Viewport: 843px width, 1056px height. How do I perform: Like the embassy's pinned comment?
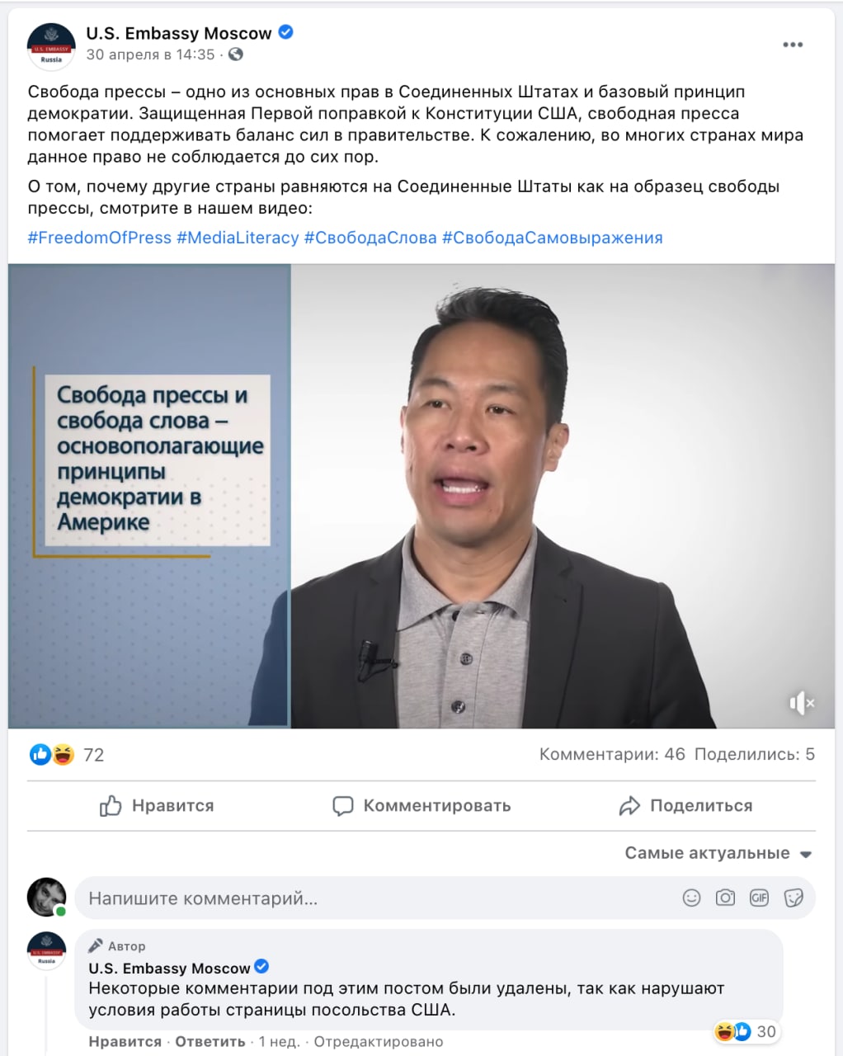(125, 1041)
